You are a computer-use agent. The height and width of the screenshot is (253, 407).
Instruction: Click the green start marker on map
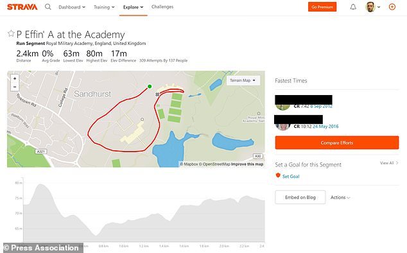tap(150, 87)
